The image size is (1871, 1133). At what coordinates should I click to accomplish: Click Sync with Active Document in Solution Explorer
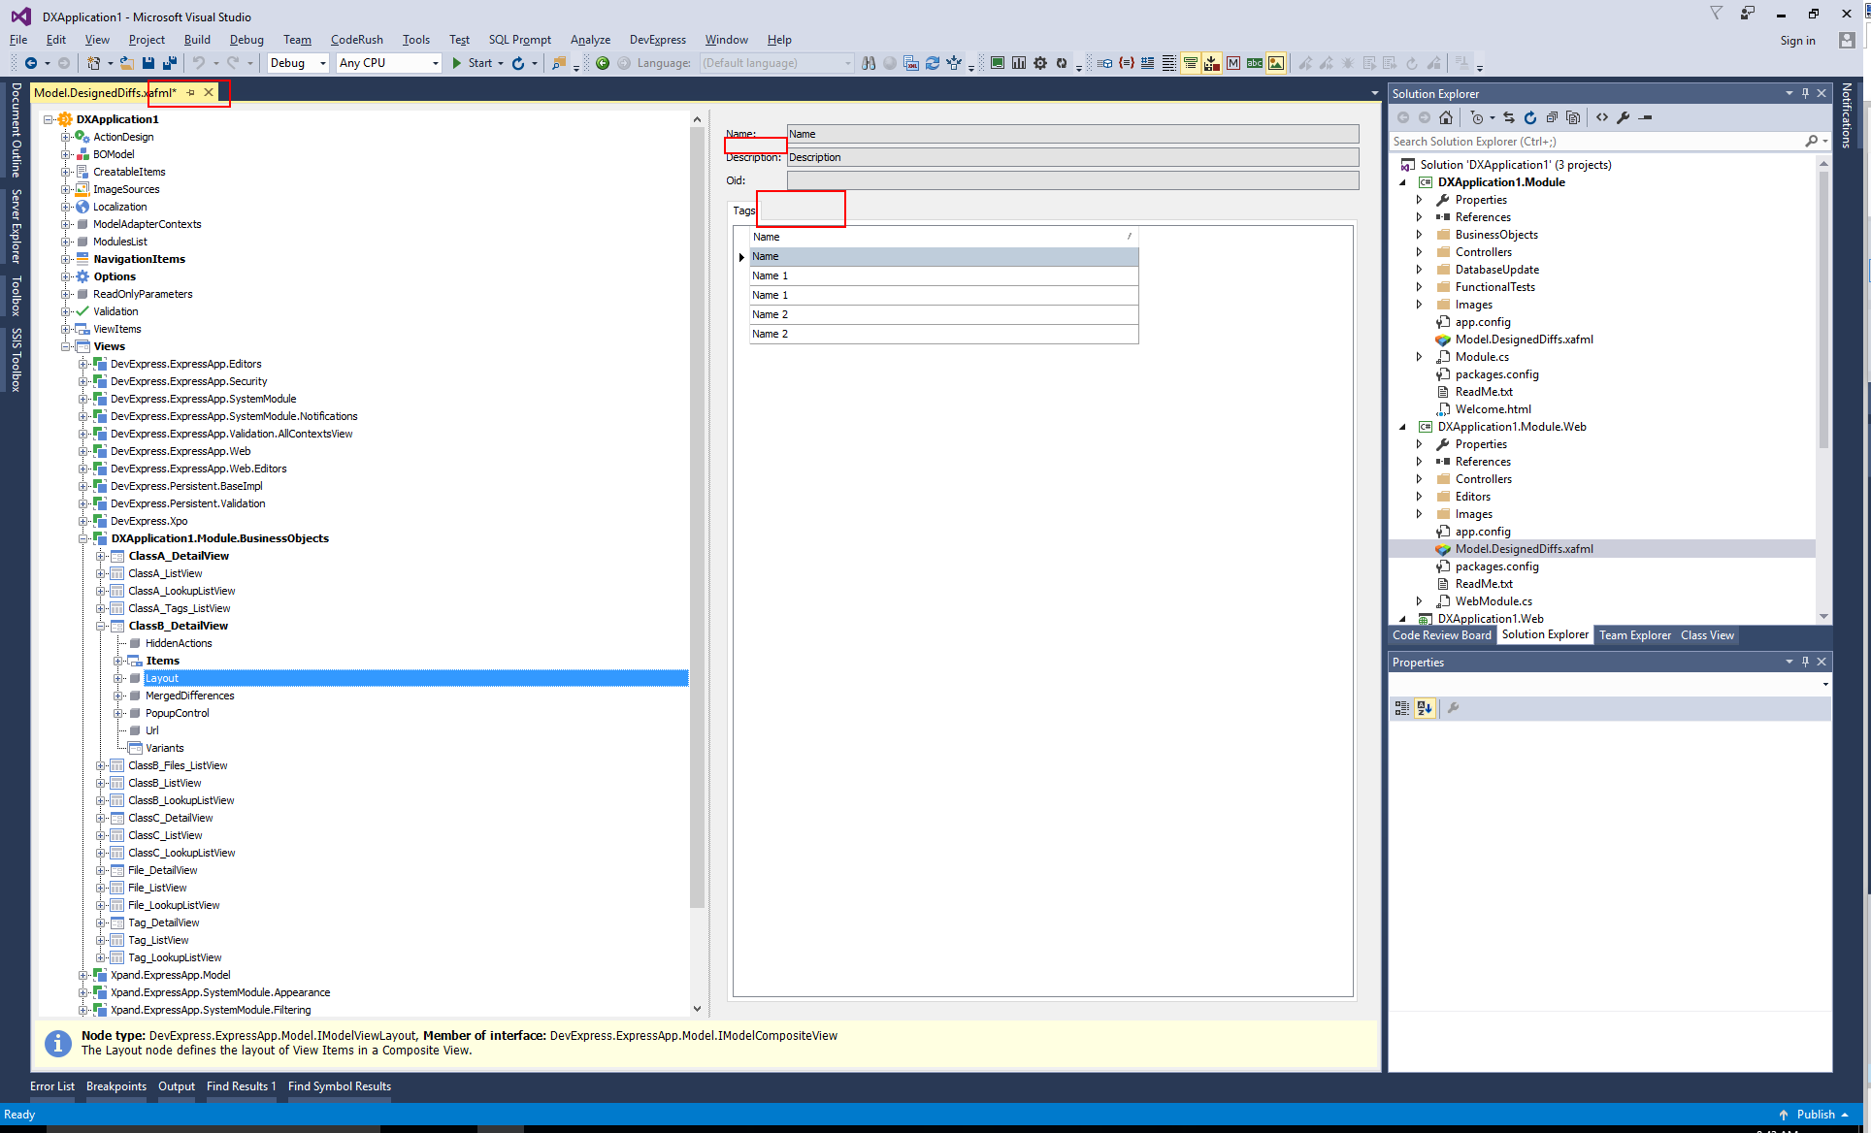[1508, 117]
